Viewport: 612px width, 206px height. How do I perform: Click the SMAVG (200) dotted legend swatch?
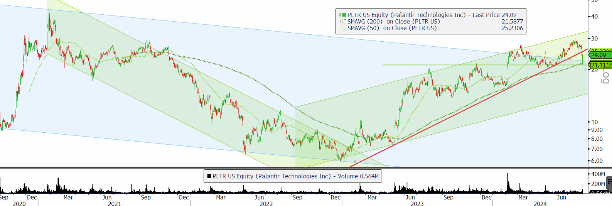click(344, 22)
